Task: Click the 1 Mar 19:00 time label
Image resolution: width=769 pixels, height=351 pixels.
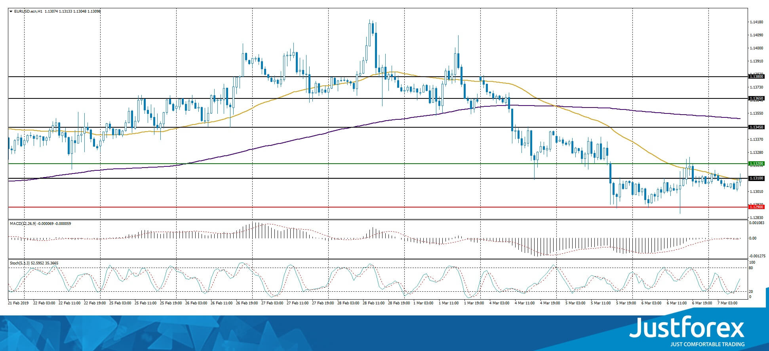Action: (474, 303)
